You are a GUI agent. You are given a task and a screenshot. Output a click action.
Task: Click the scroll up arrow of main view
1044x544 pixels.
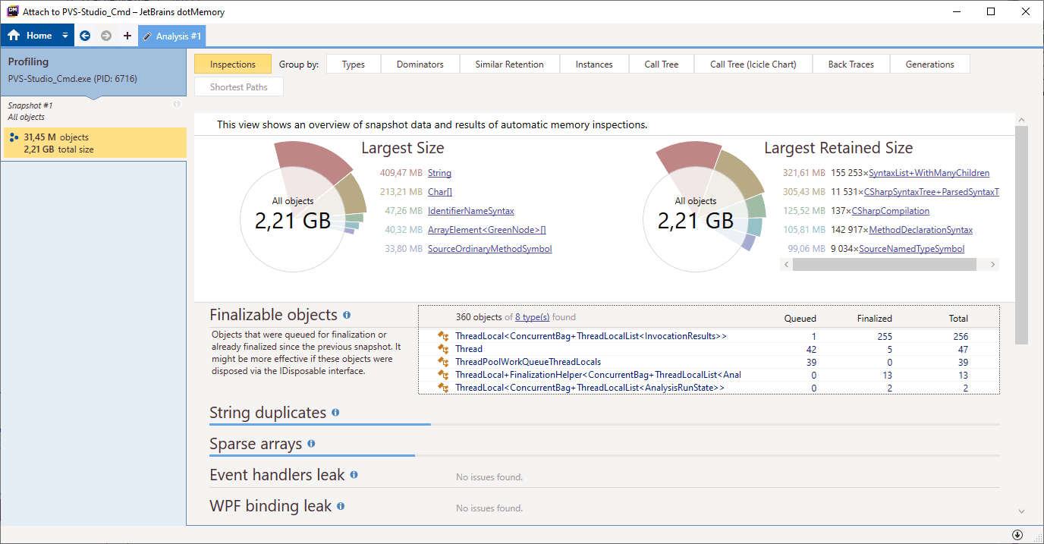1021,120
